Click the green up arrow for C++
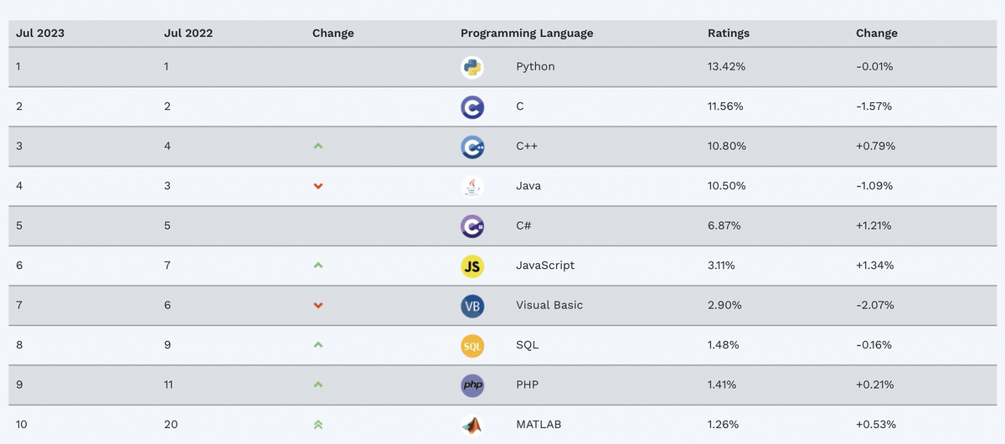 pyautogui.click(x=318, y=147)
